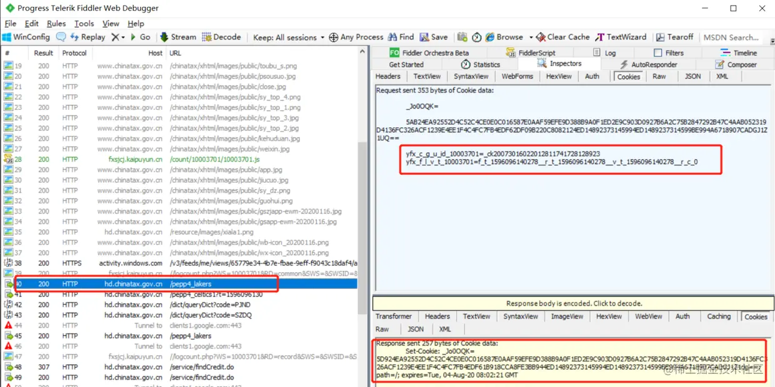
Task: Switch to Fiddler Orchestra Beta tab
Action: pos(429,53)
